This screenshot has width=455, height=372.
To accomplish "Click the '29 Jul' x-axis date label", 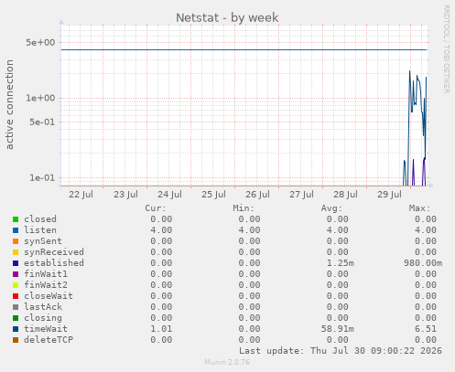I will coord(389,195).
